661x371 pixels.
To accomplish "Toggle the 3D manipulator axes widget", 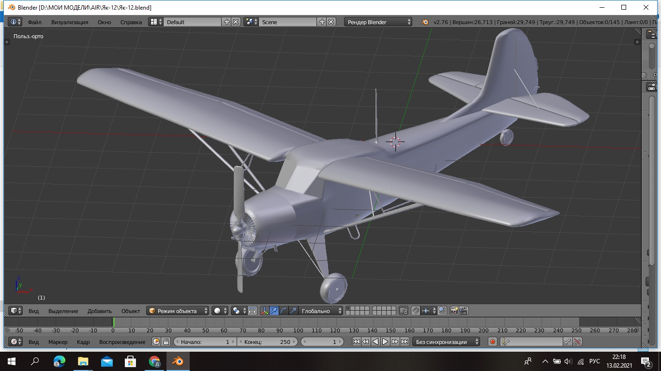I will [x=265, y=311].
